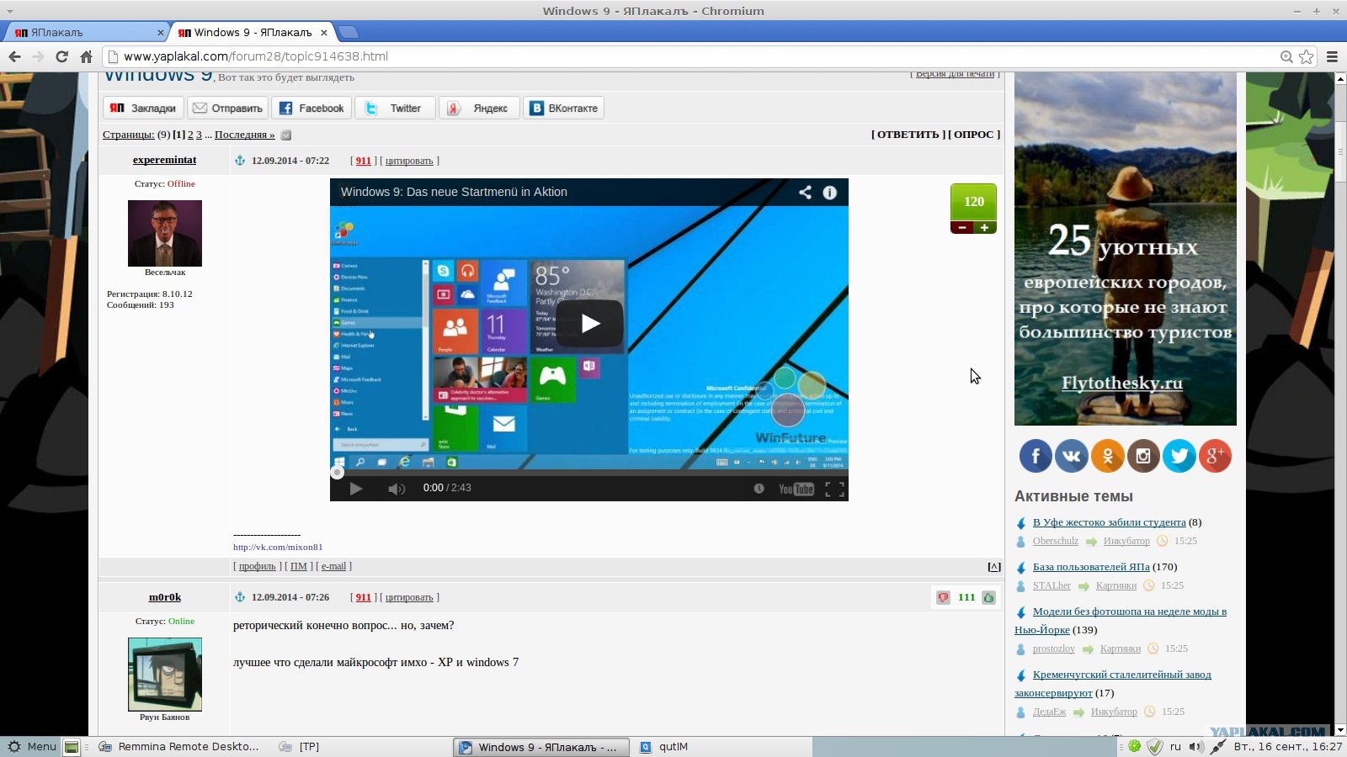Click m0r0k's avatar image
This screenshot has width=1347, height=757.
tap(165, 675)
